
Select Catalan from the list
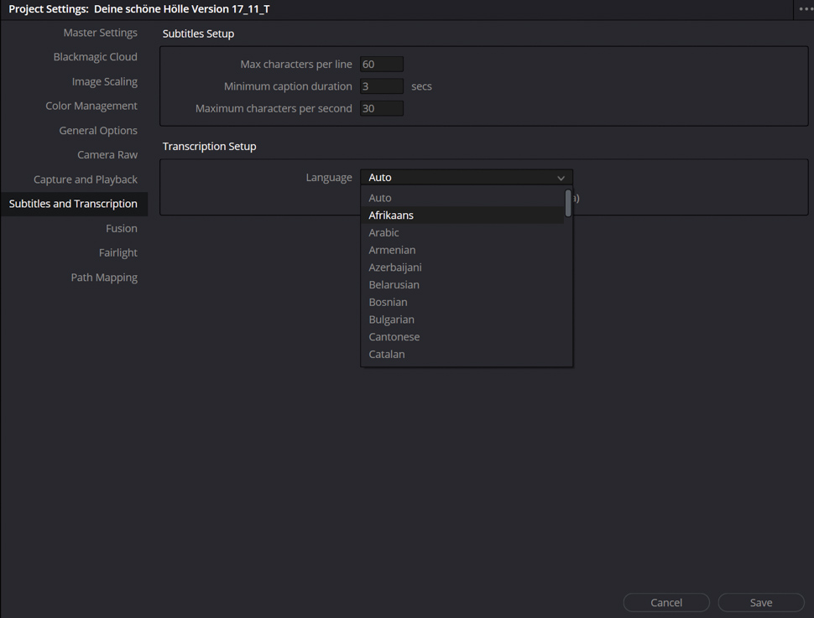tap(387, 355)
